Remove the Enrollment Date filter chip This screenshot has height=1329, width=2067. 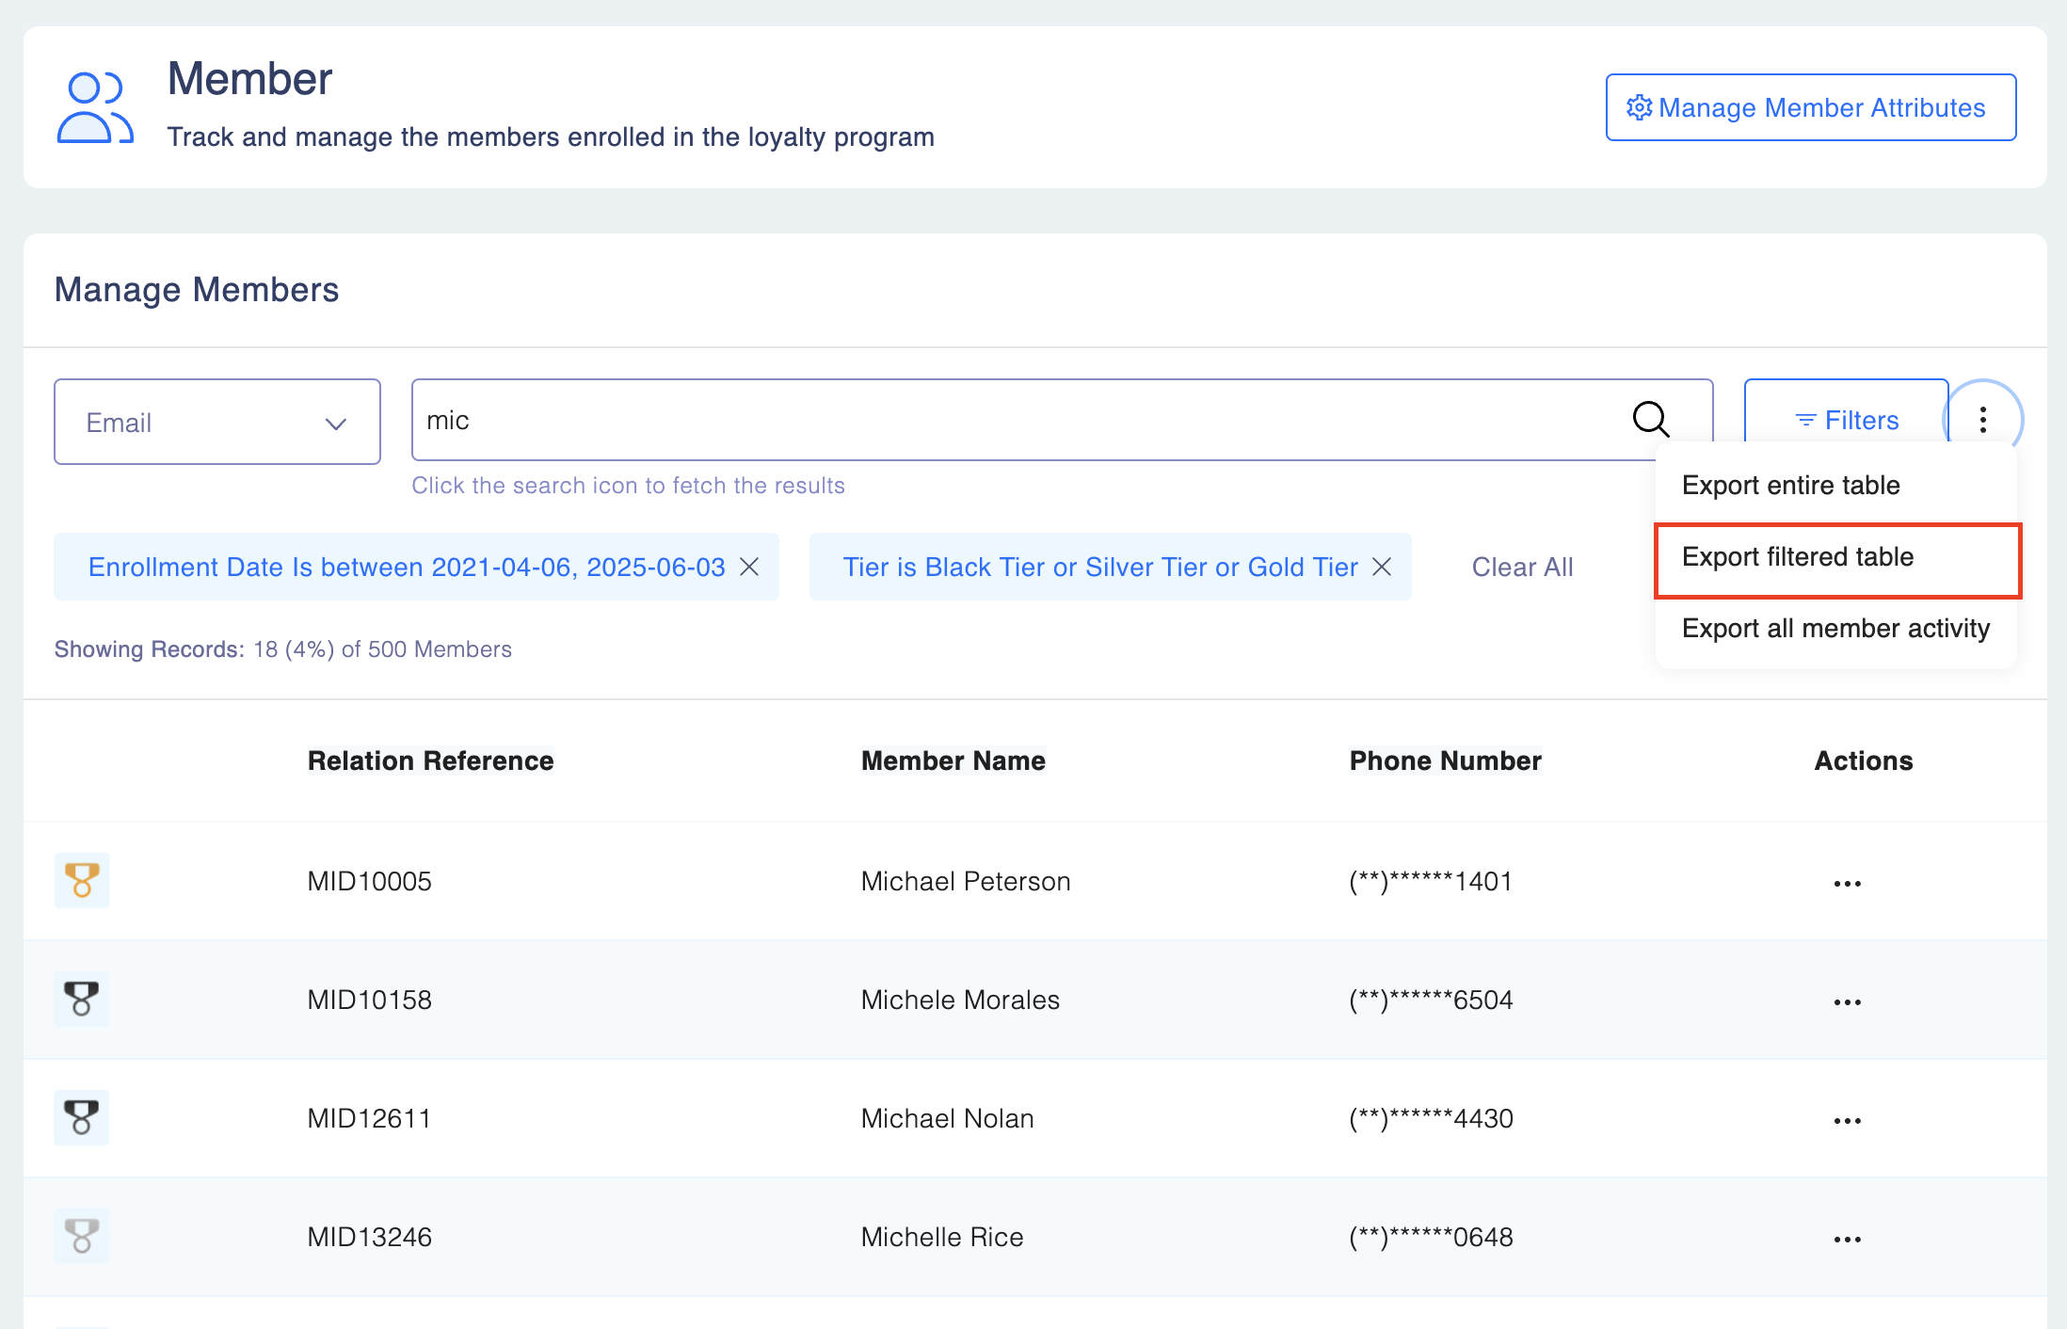[749, 567]
